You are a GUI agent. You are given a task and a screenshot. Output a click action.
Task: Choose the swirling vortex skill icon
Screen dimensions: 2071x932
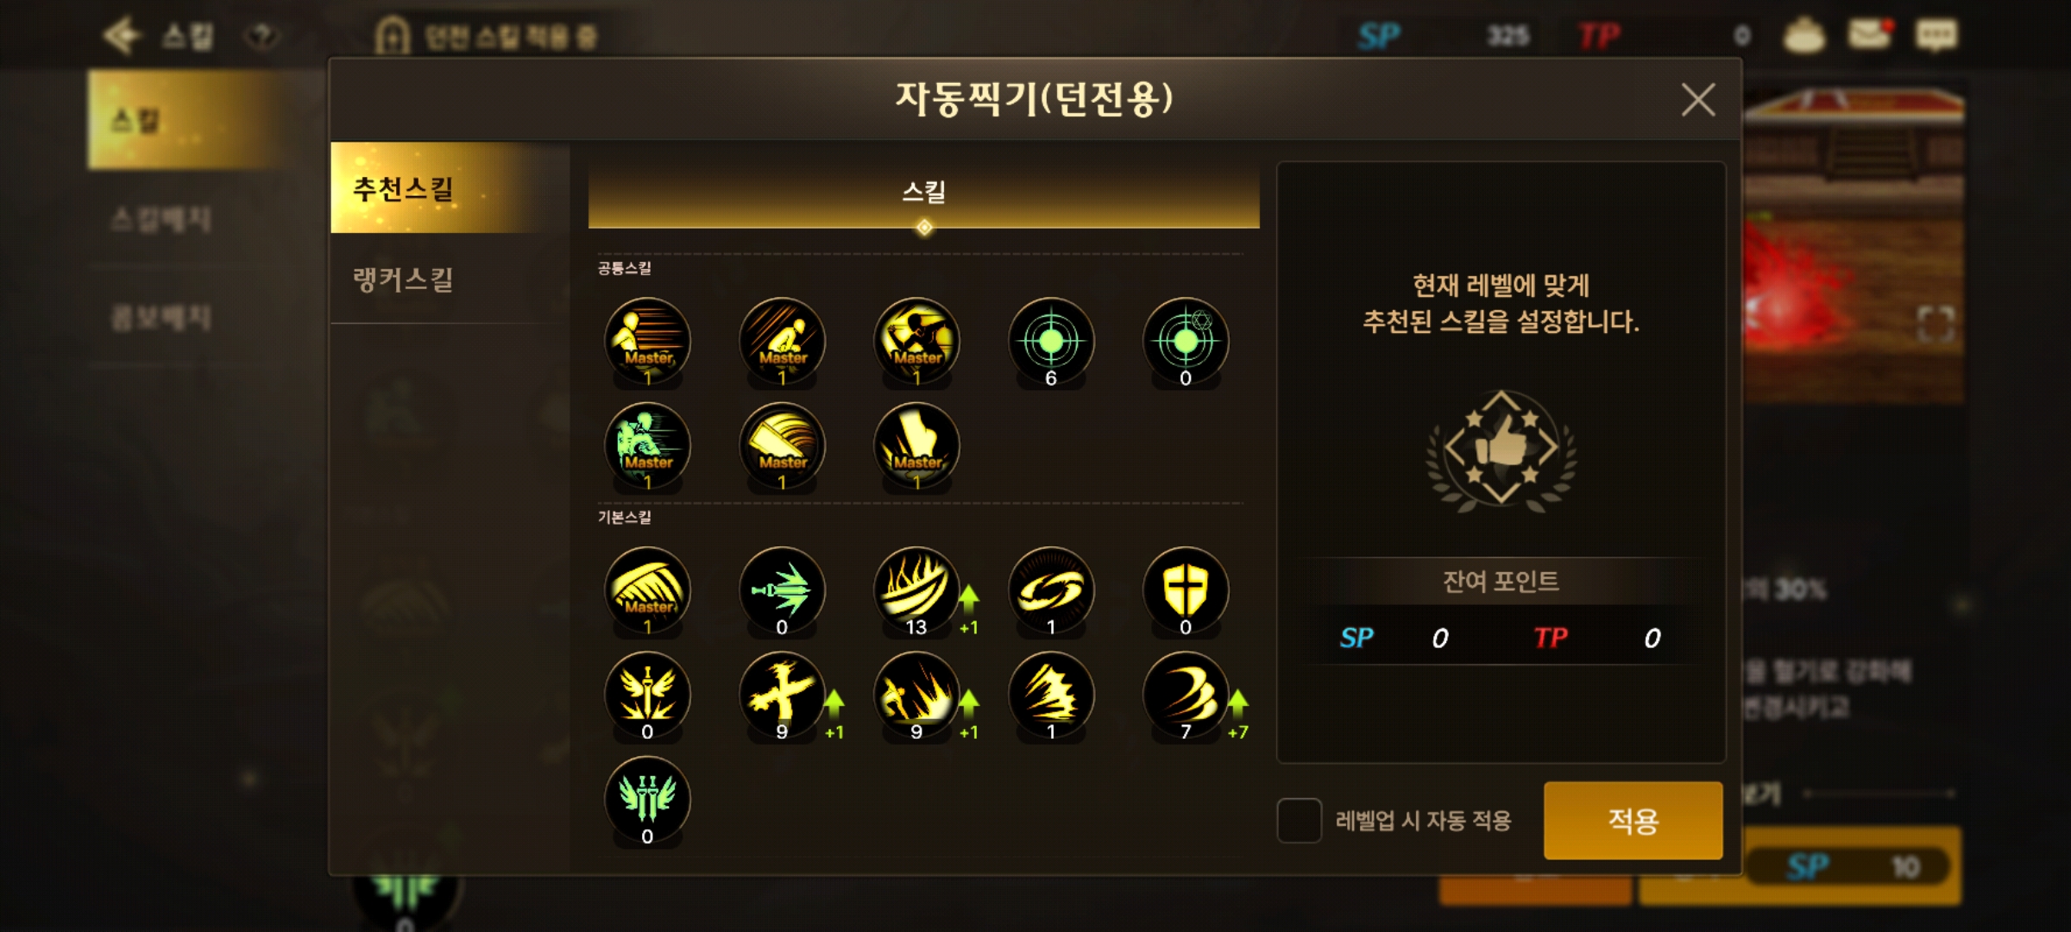(1051, 590)
